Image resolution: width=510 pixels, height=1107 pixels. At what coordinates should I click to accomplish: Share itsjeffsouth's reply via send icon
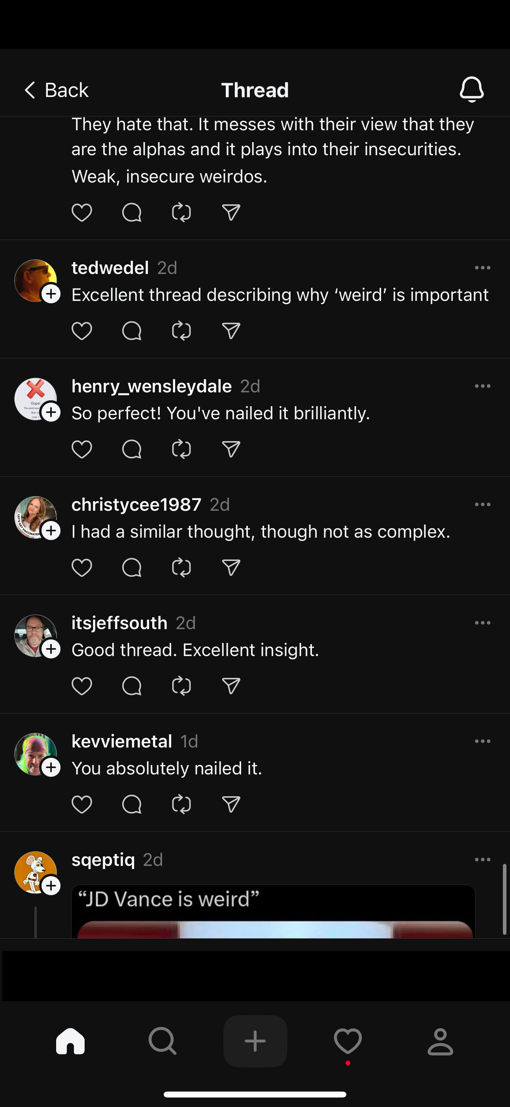(231, 686)
